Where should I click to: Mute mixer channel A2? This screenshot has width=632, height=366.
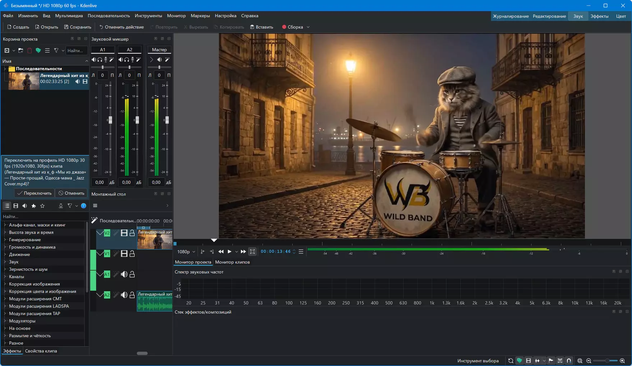pos(121,60)
